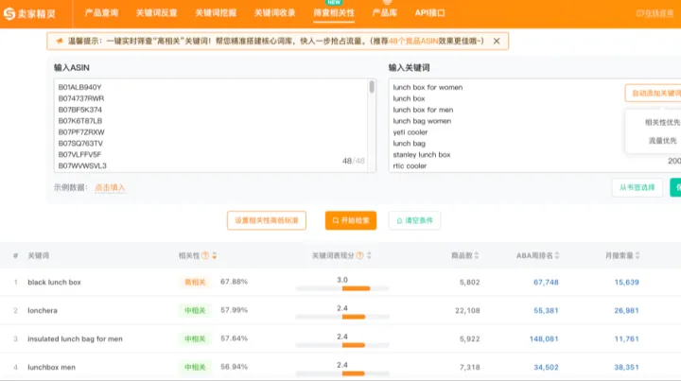Screen dimensions: 681x381
Task: Click keyword line yeti cooler
Action: pyautogui.click(x=410, y=132)
